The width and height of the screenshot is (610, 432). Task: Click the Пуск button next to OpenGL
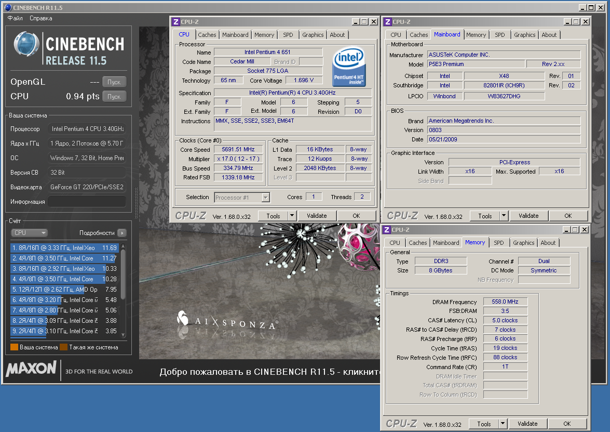(x=114, y=82)
